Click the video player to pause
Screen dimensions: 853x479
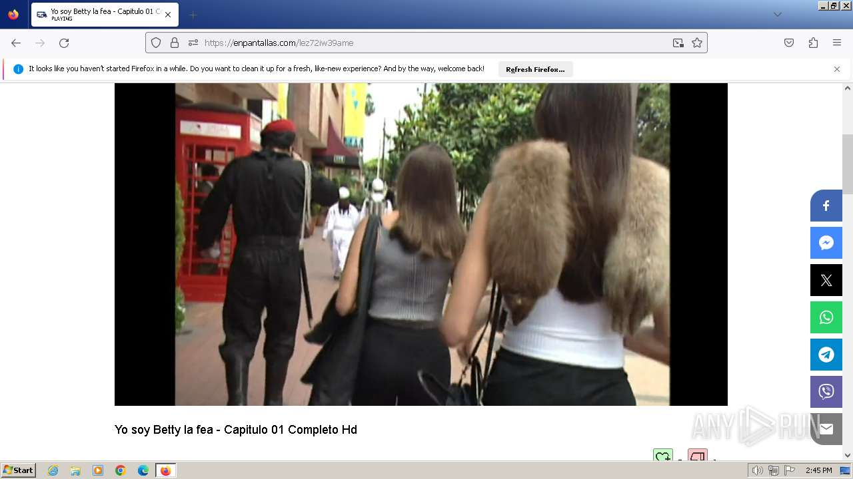(x=421, y=244)
